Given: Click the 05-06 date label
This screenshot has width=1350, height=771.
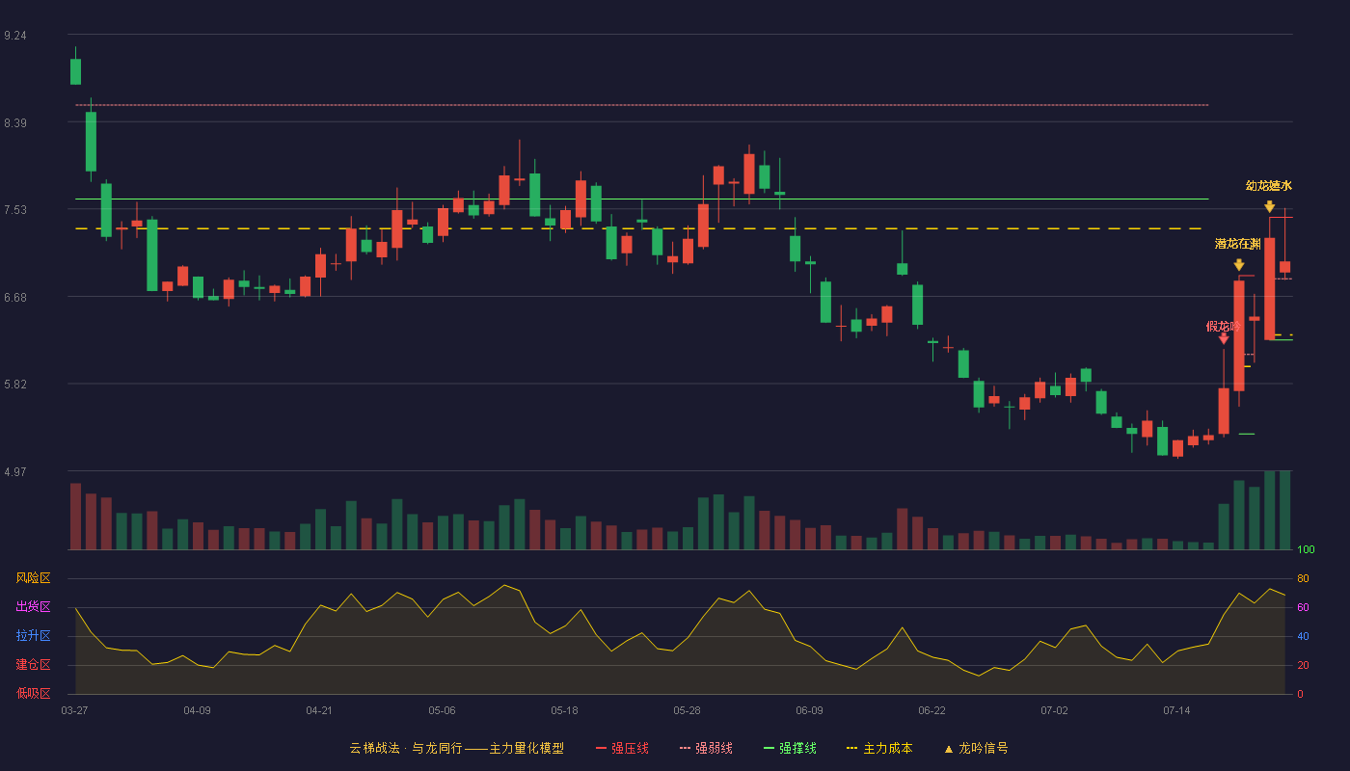Looking at the screenshot, I should point(442,710).
